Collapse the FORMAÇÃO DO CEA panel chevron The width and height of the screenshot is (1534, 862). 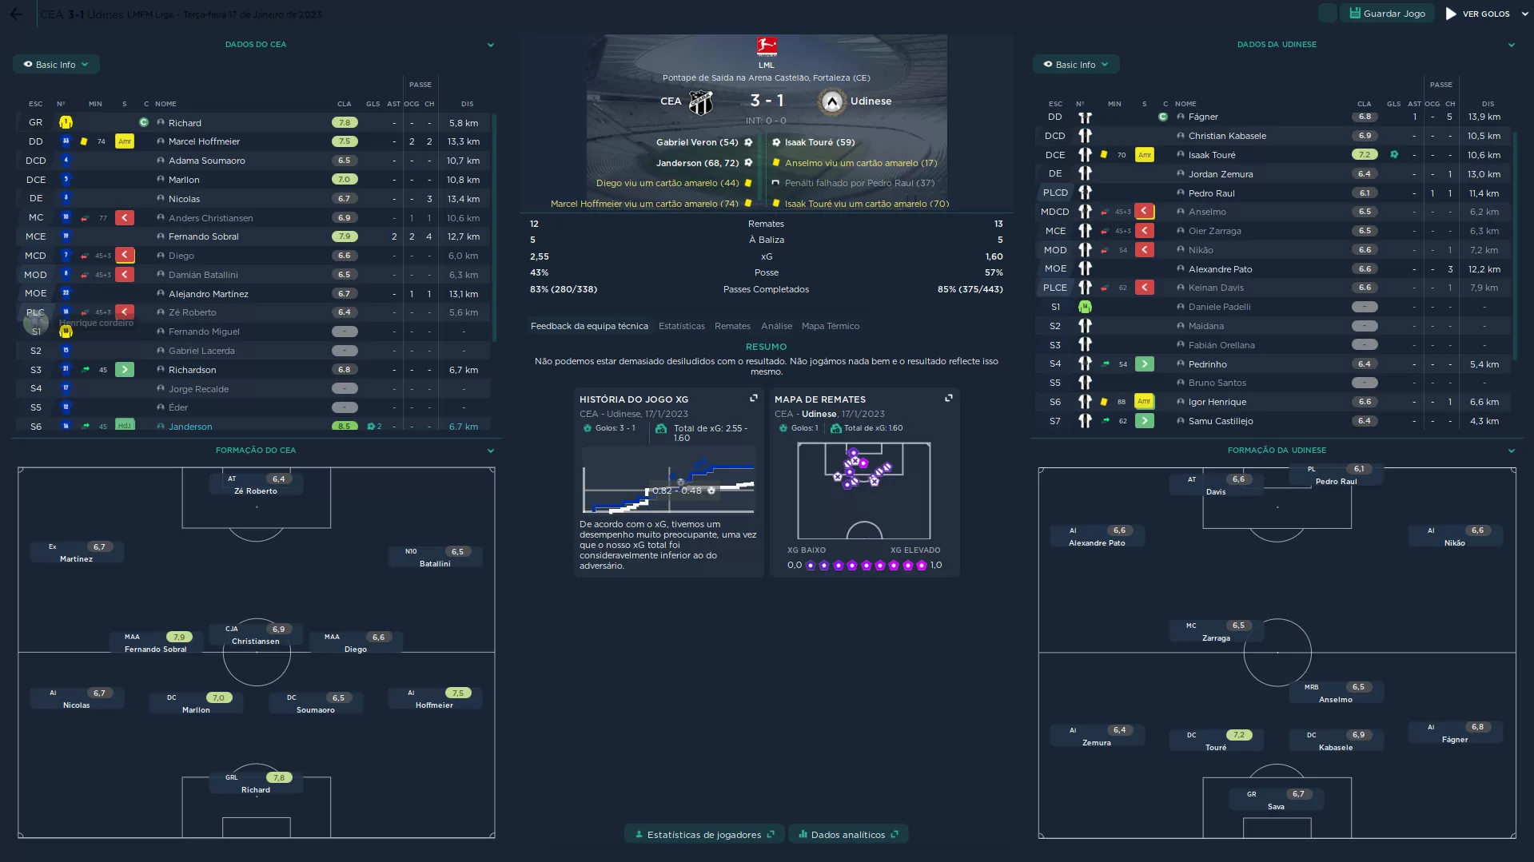(491, 451)
